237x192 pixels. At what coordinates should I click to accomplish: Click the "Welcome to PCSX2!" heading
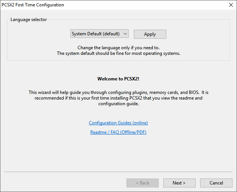click(x=118, y=79)
